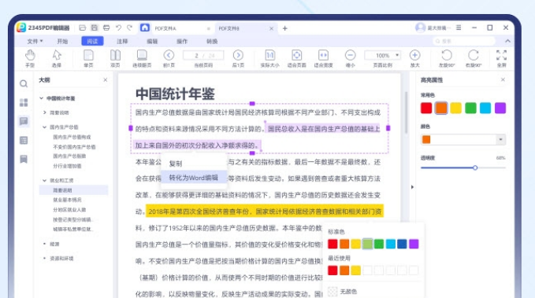
Task: Adjust the 透明度 transparency slider handle
Action: click(475, 167)
